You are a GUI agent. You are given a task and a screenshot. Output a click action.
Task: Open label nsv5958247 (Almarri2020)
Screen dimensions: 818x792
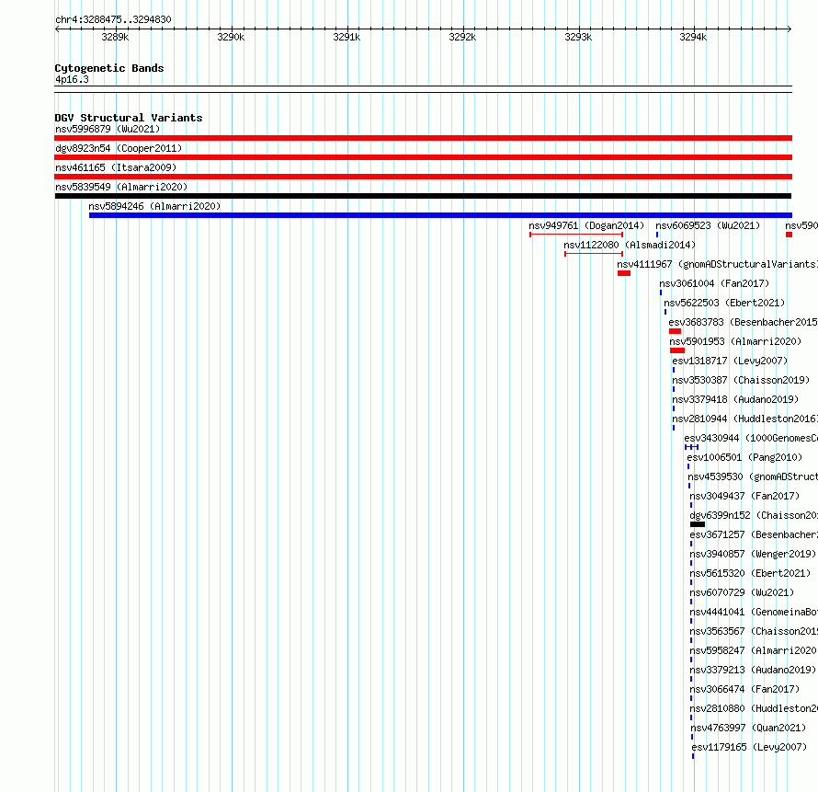point(754,650)
